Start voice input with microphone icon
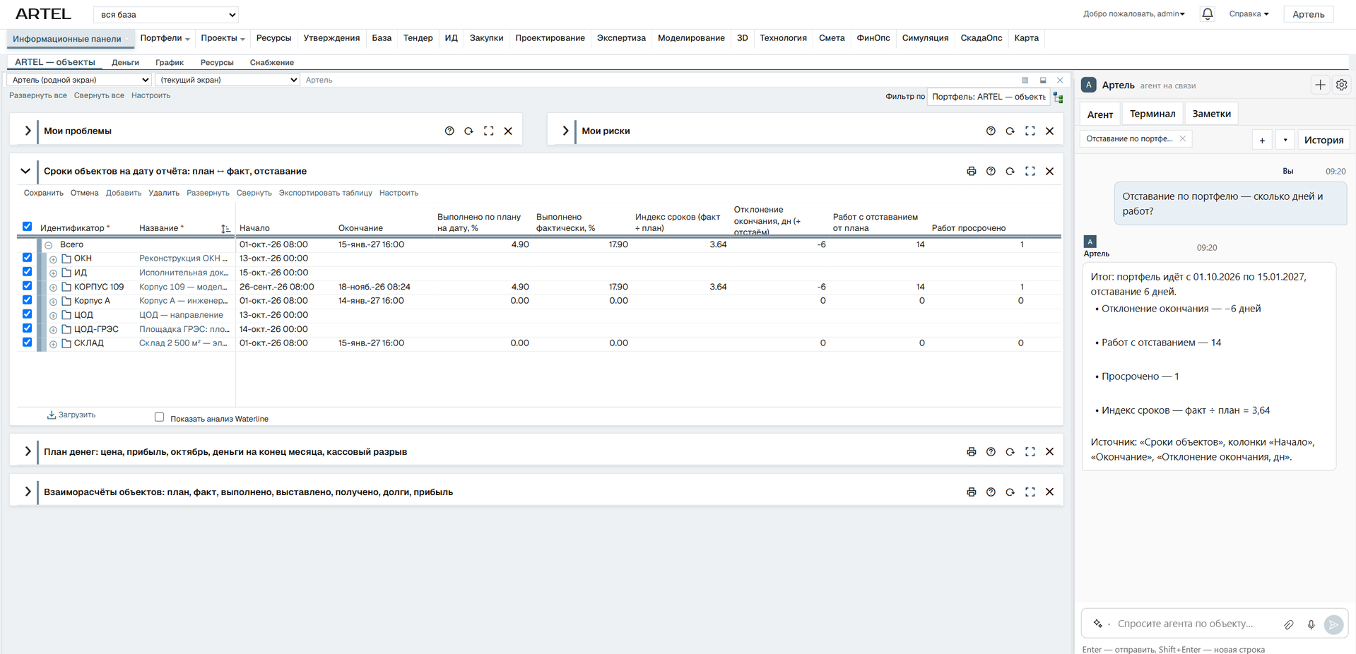The width and height of the screenshot is (1356, 654). [x=1311, y=624]
